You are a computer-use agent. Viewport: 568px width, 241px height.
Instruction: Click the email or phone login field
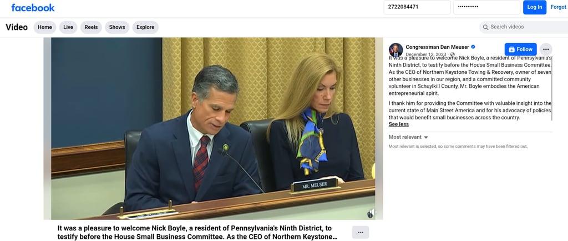tap(417, 7)
